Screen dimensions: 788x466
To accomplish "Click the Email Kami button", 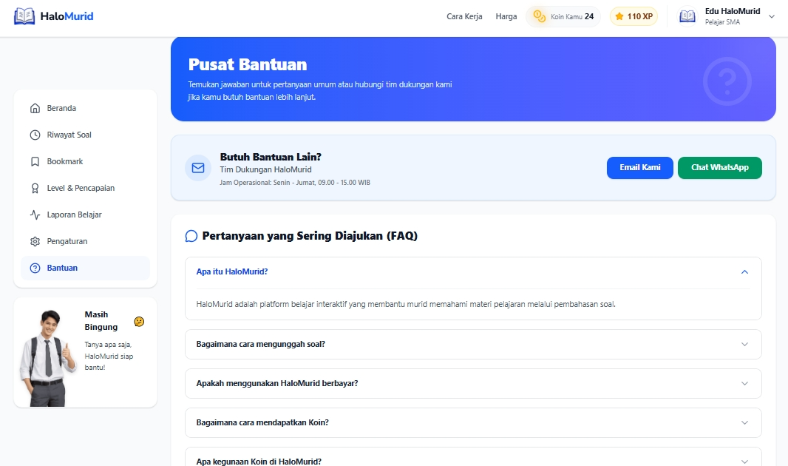I will 639,168.
